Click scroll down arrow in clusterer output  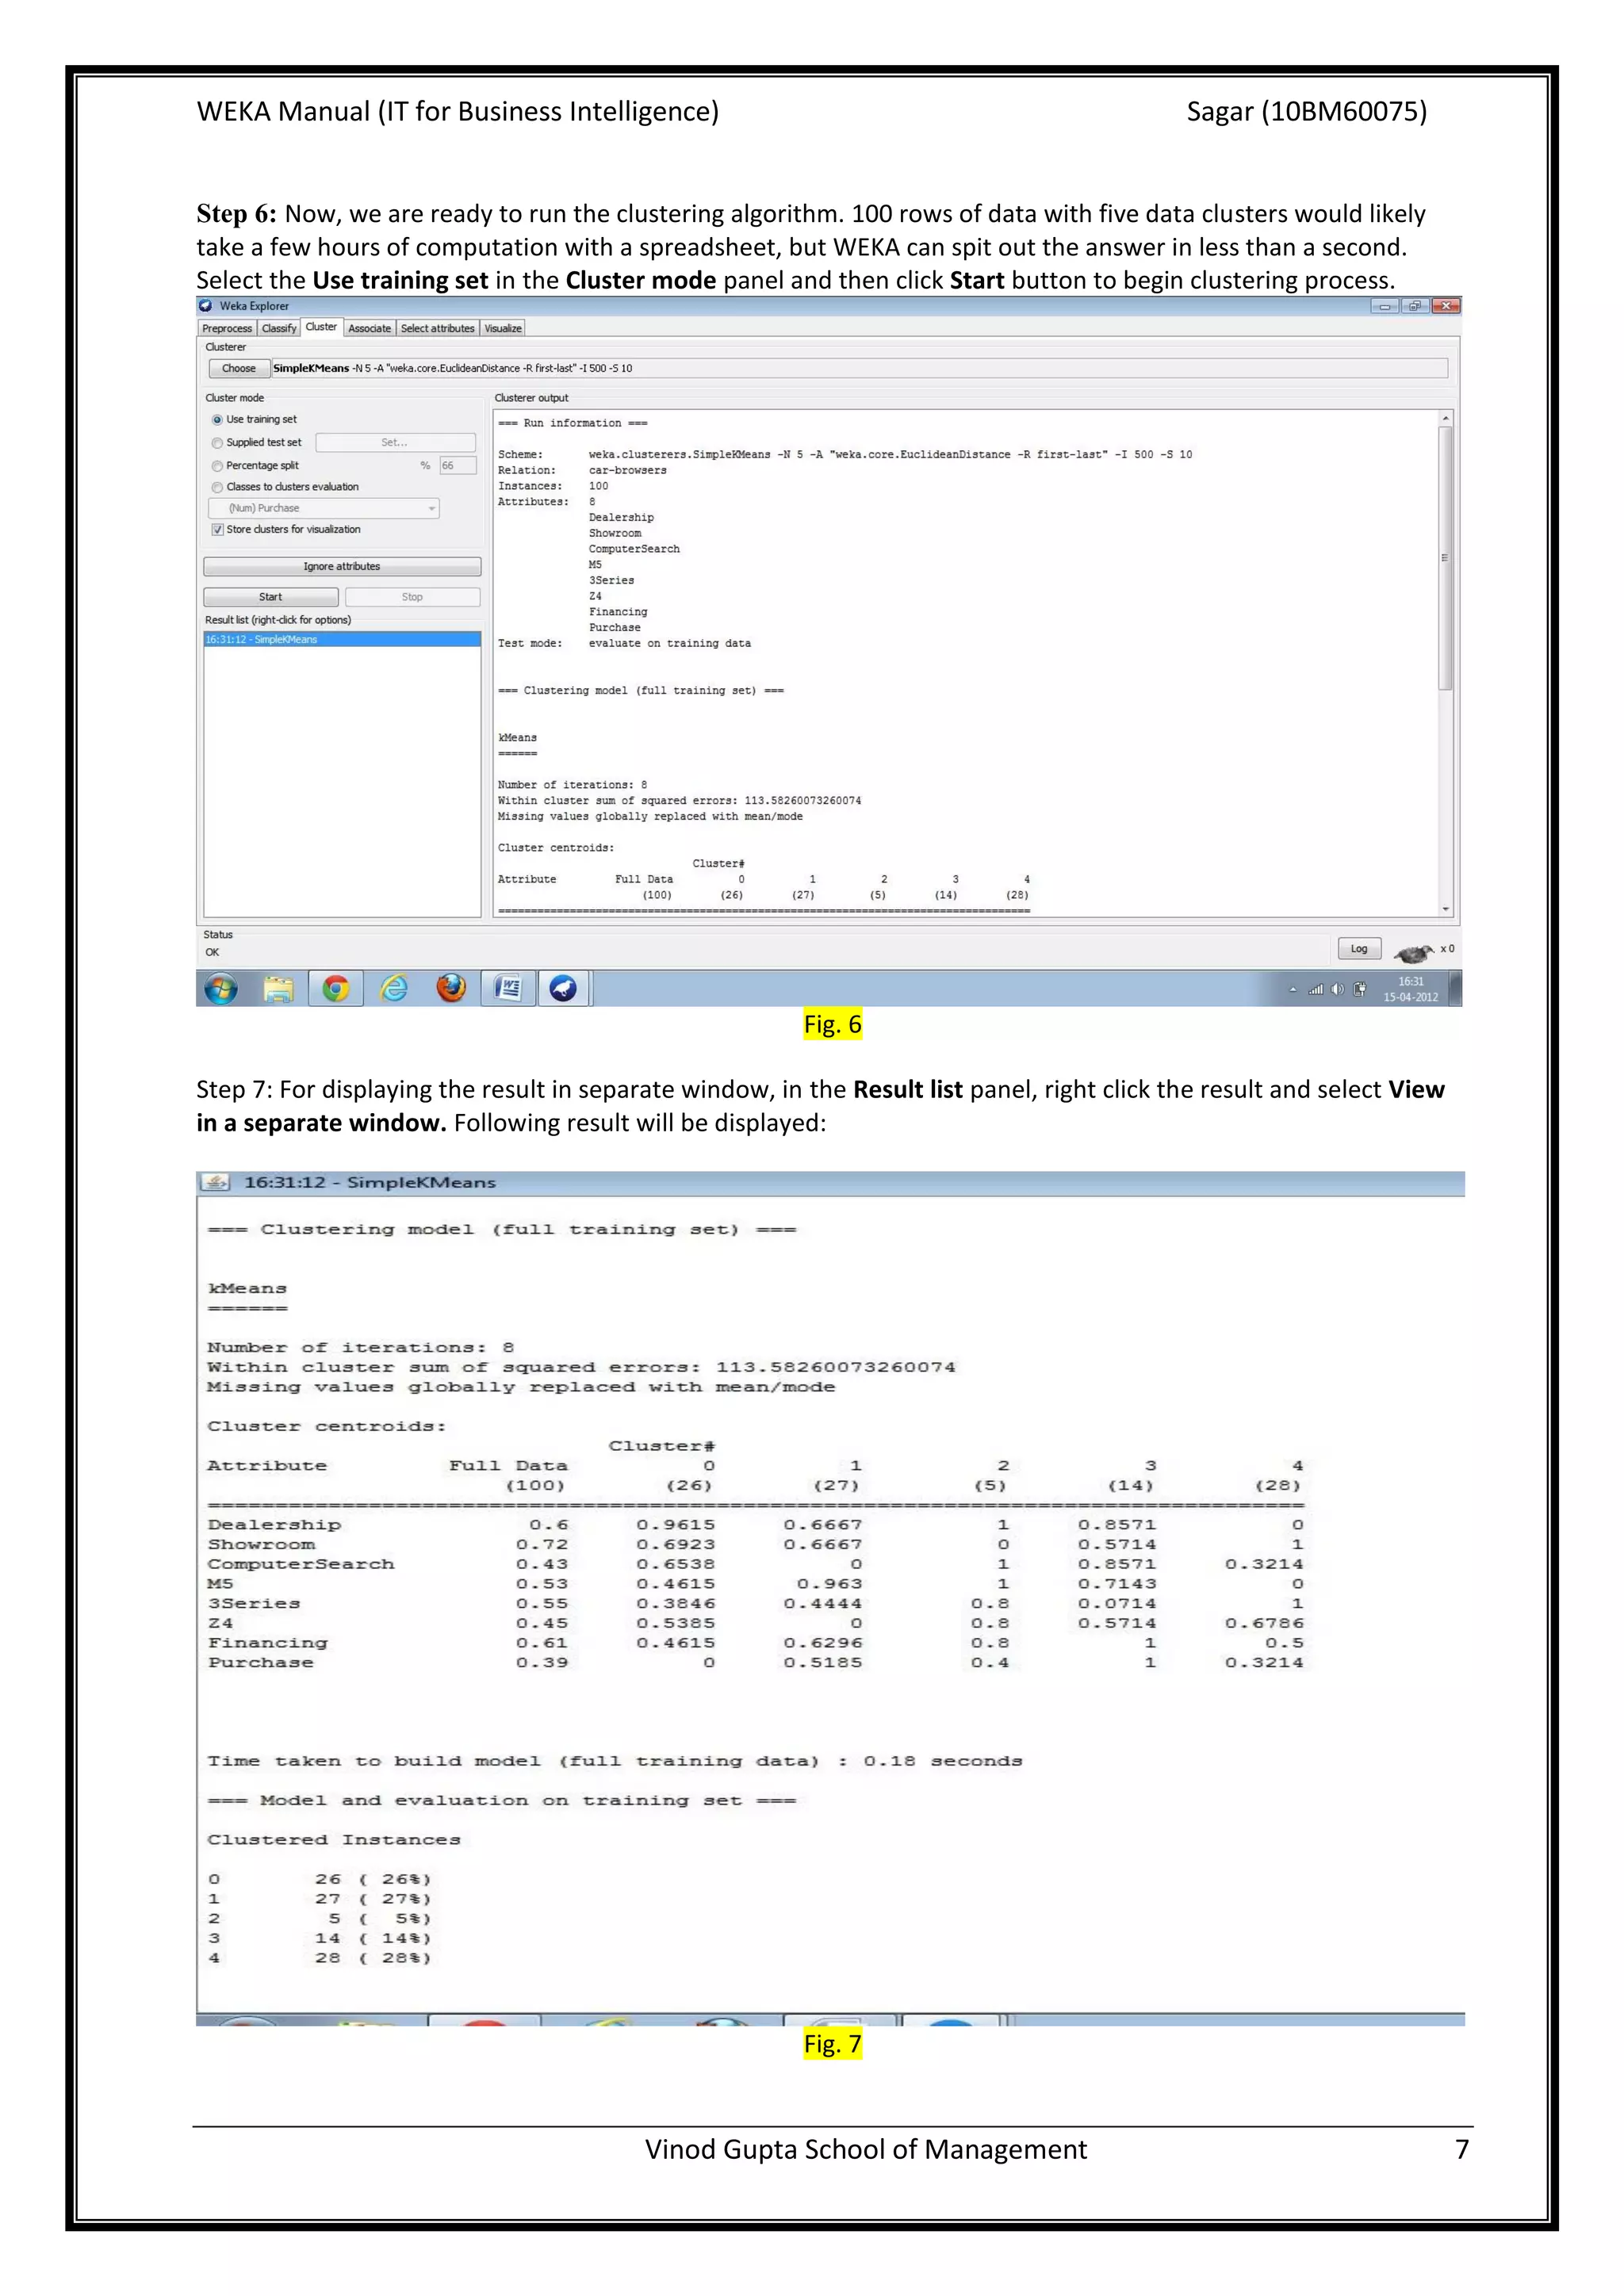click(1445, 909)
